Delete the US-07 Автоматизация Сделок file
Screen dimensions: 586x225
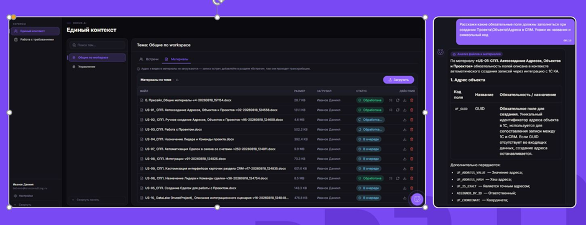tap(412, 149)
